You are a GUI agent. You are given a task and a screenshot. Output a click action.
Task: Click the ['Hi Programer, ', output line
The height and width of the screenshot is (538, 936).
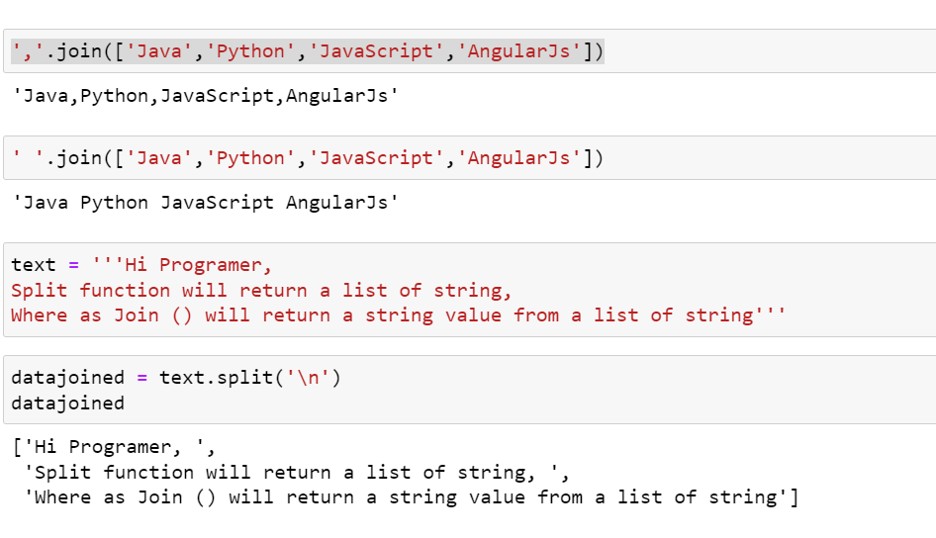pyautogui.click(x=113, y=447)
